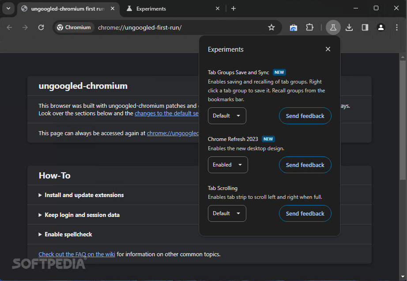Click the scrollbar up arrow
Viewport: 407px width, 281px height.
(x=403, y=57)
